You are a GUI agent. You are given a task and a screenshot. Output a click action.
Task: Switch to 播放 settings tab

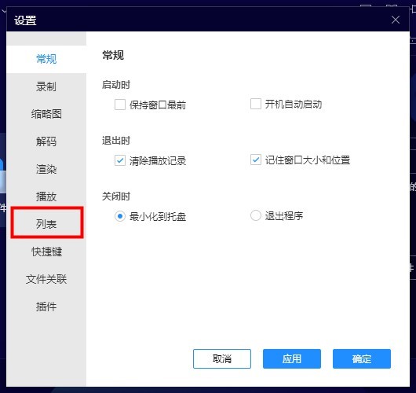click(46, 196)
